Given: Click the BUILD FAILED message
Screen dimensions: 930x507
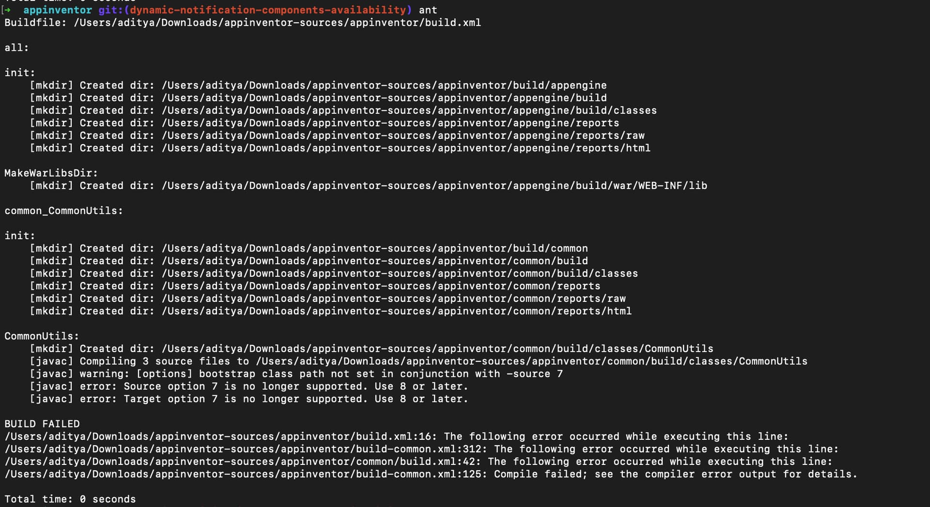Looking at the screenshot, I should click(42, 424).
